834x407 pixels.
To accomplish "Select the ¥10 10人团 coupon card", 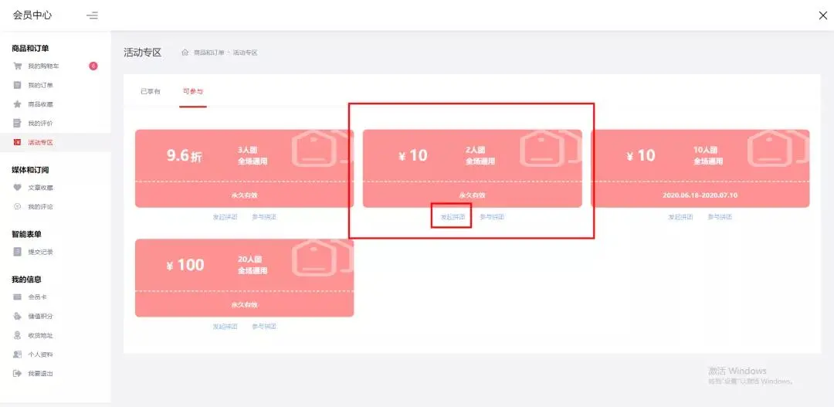I will point(700,168).
